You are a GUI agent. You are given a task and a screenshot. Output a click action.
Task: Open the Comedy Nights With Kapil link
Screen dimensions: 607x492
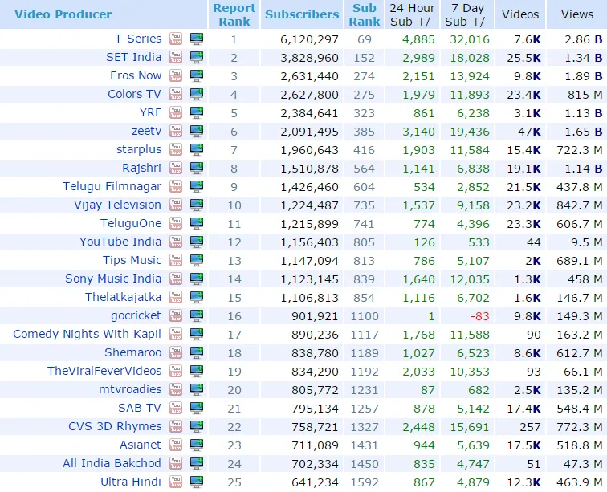coord(87,334)
